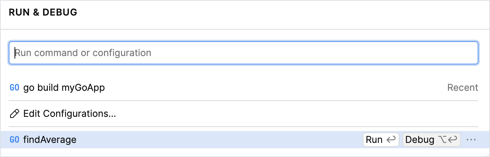The width and height of the screenshot is (490, 157).
Task: Open more actions ellipsis for findAverage
Action: tap(471, 140)
